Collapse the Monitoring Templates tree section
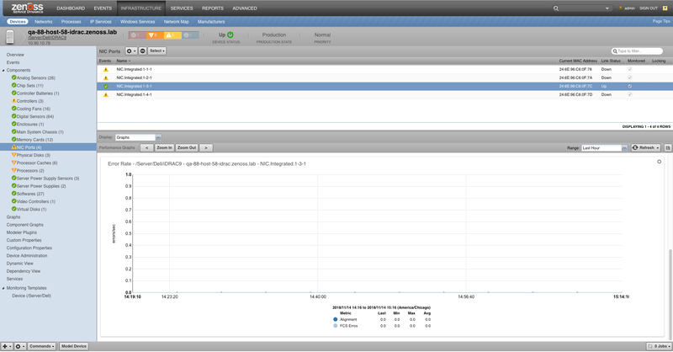 pos(3,288)
